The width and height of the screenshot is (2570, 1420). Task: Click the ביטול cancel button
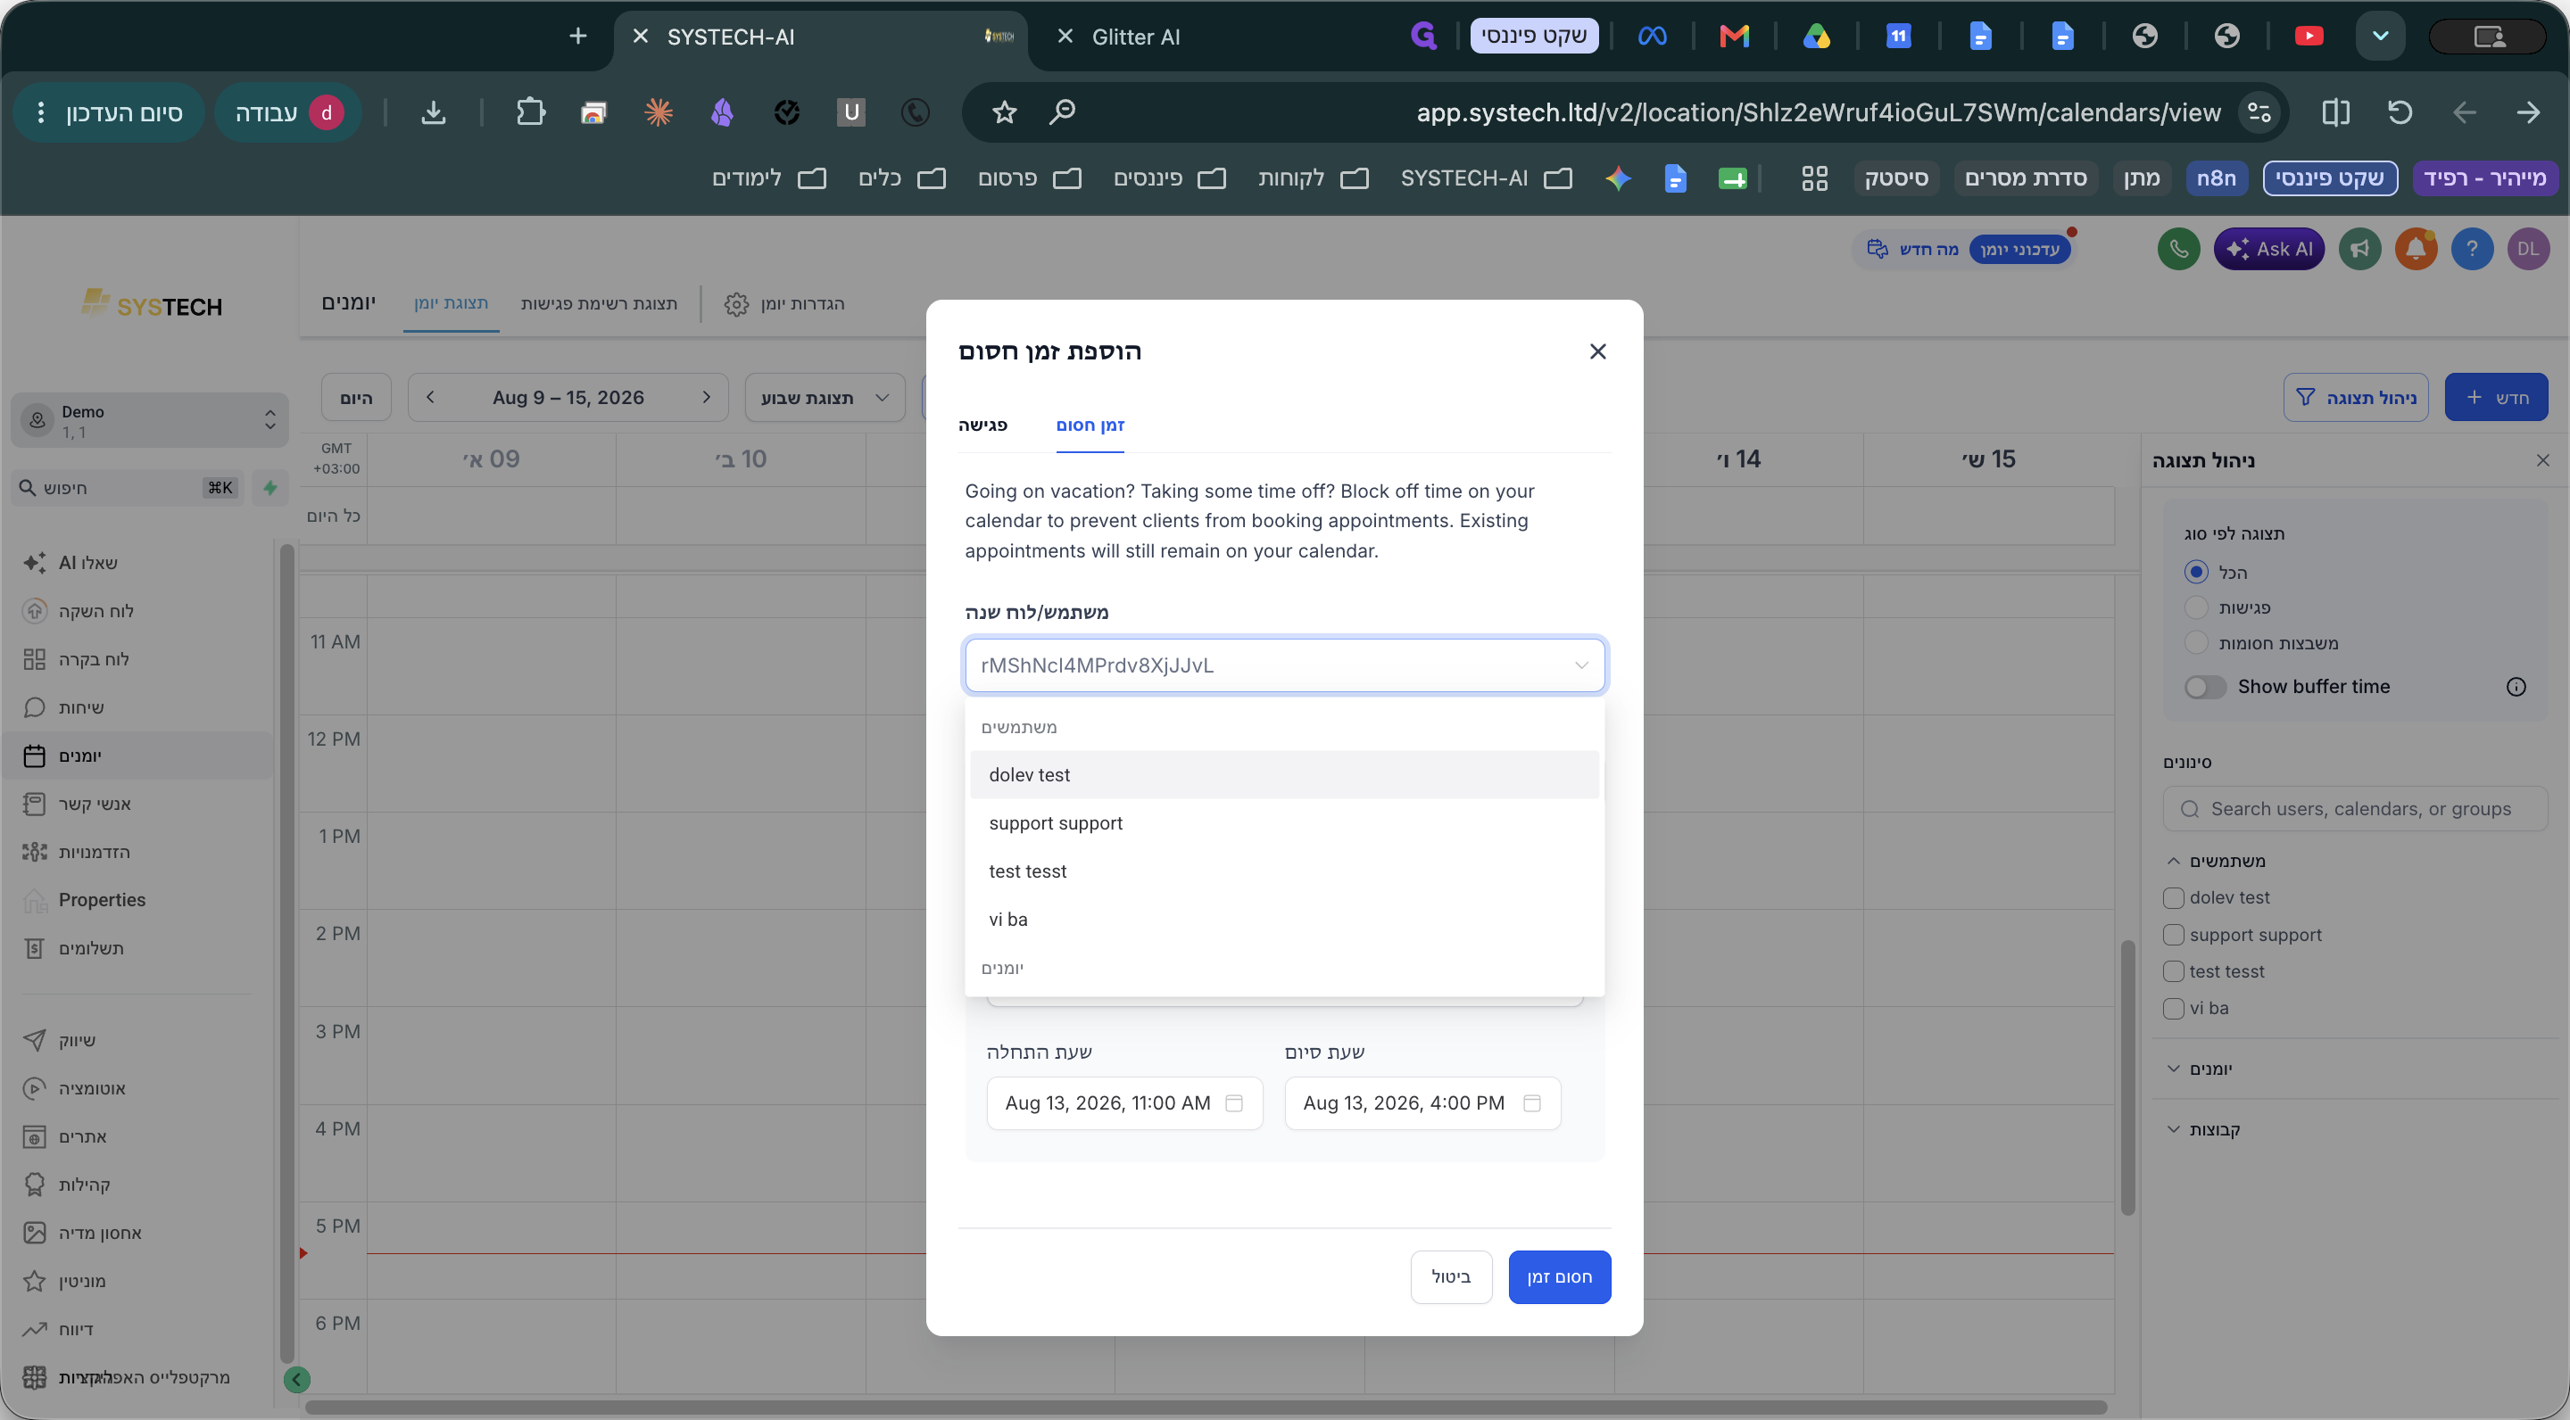click(1451, 1276)
